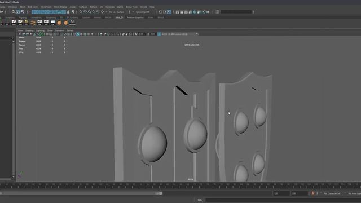Pause Viewport 2.0 icon
The width and height of the screenshot is (361, 203).
point(208,12)
